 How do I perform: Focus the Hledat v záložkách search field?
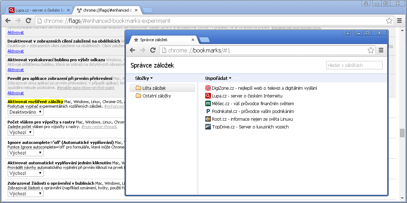pos(354,65)
